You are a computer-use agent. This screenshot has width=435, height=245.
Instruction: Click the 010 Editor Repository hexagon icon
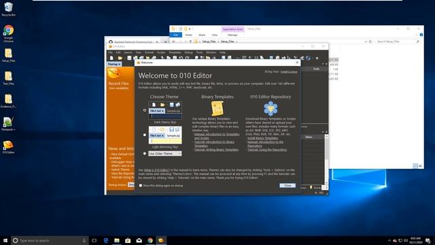271,108
